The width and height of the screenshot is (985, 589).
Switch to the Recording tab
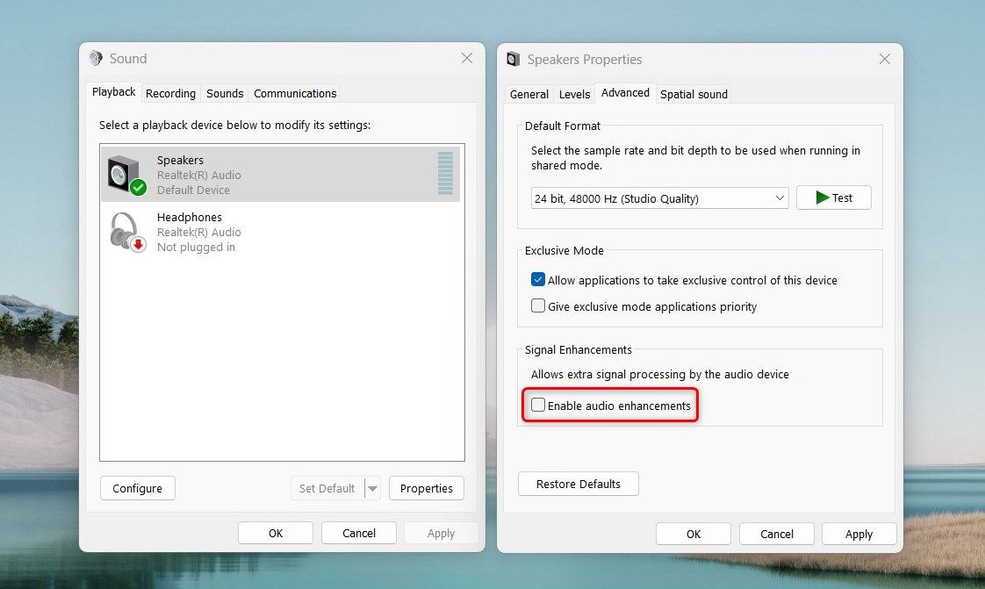170,93
